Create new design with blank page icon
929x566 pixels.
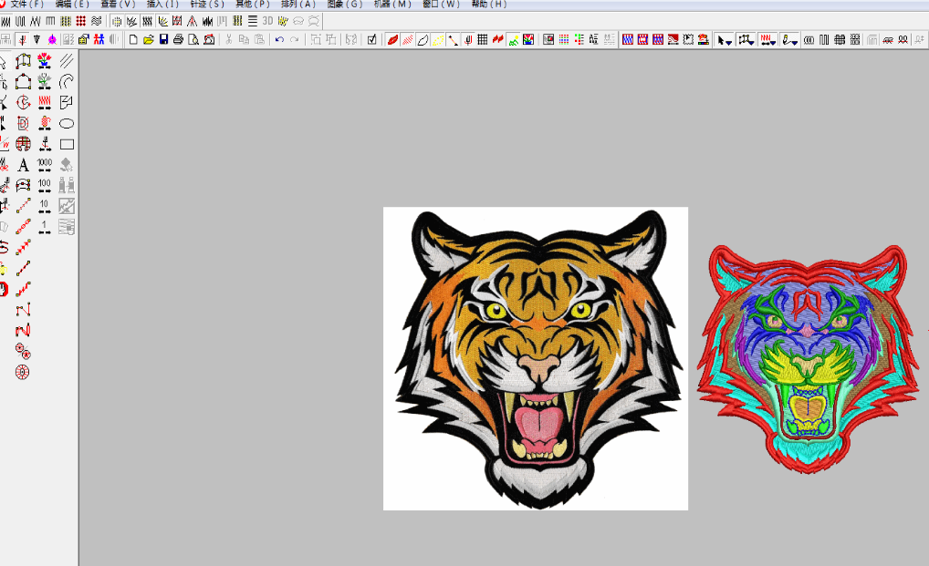133,39
